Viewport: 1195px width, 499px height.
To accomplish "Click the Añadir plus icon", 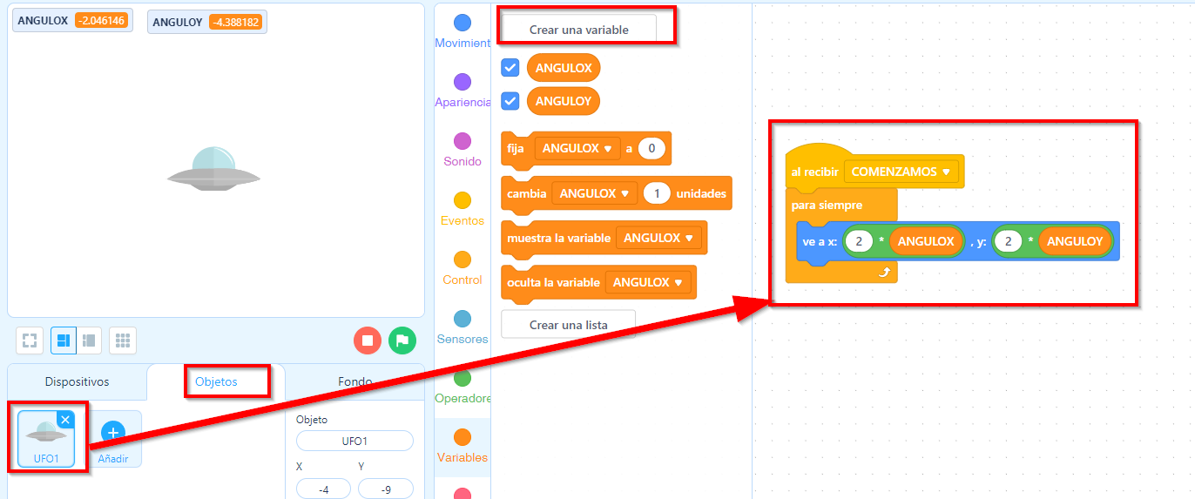I will tap(113, 432).
